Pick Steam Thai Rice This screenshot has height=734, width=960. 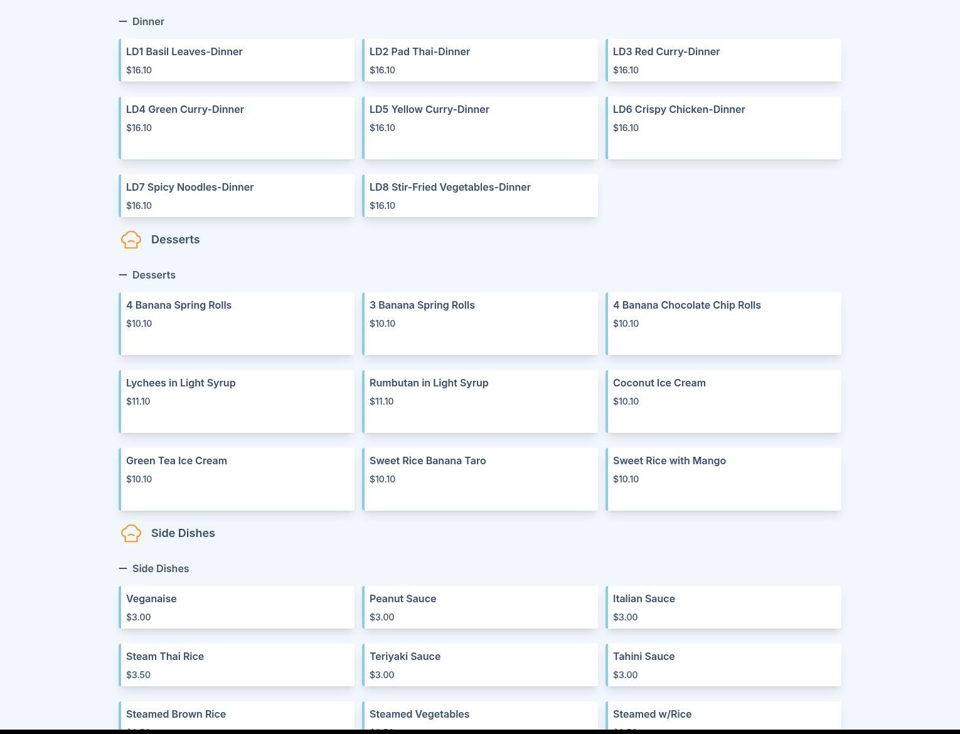(237, 665)
